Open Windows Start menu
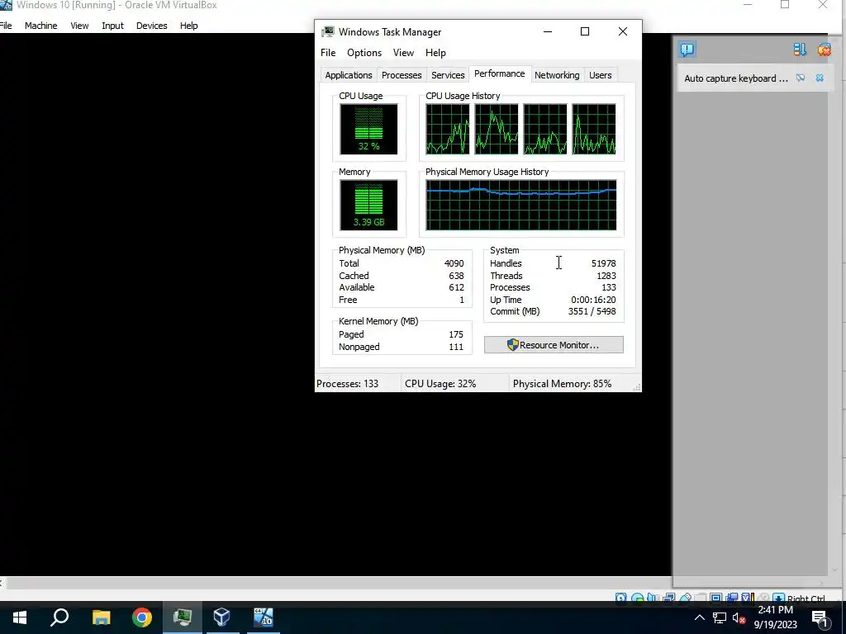The image size is (846, 634). [x=20, y=617]
